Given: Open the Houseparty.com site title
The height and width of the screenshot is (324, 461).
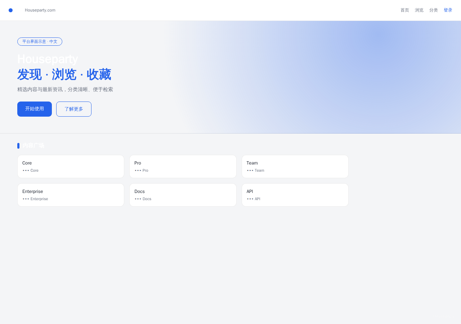Looking at the screenshot, I should 40,10.
